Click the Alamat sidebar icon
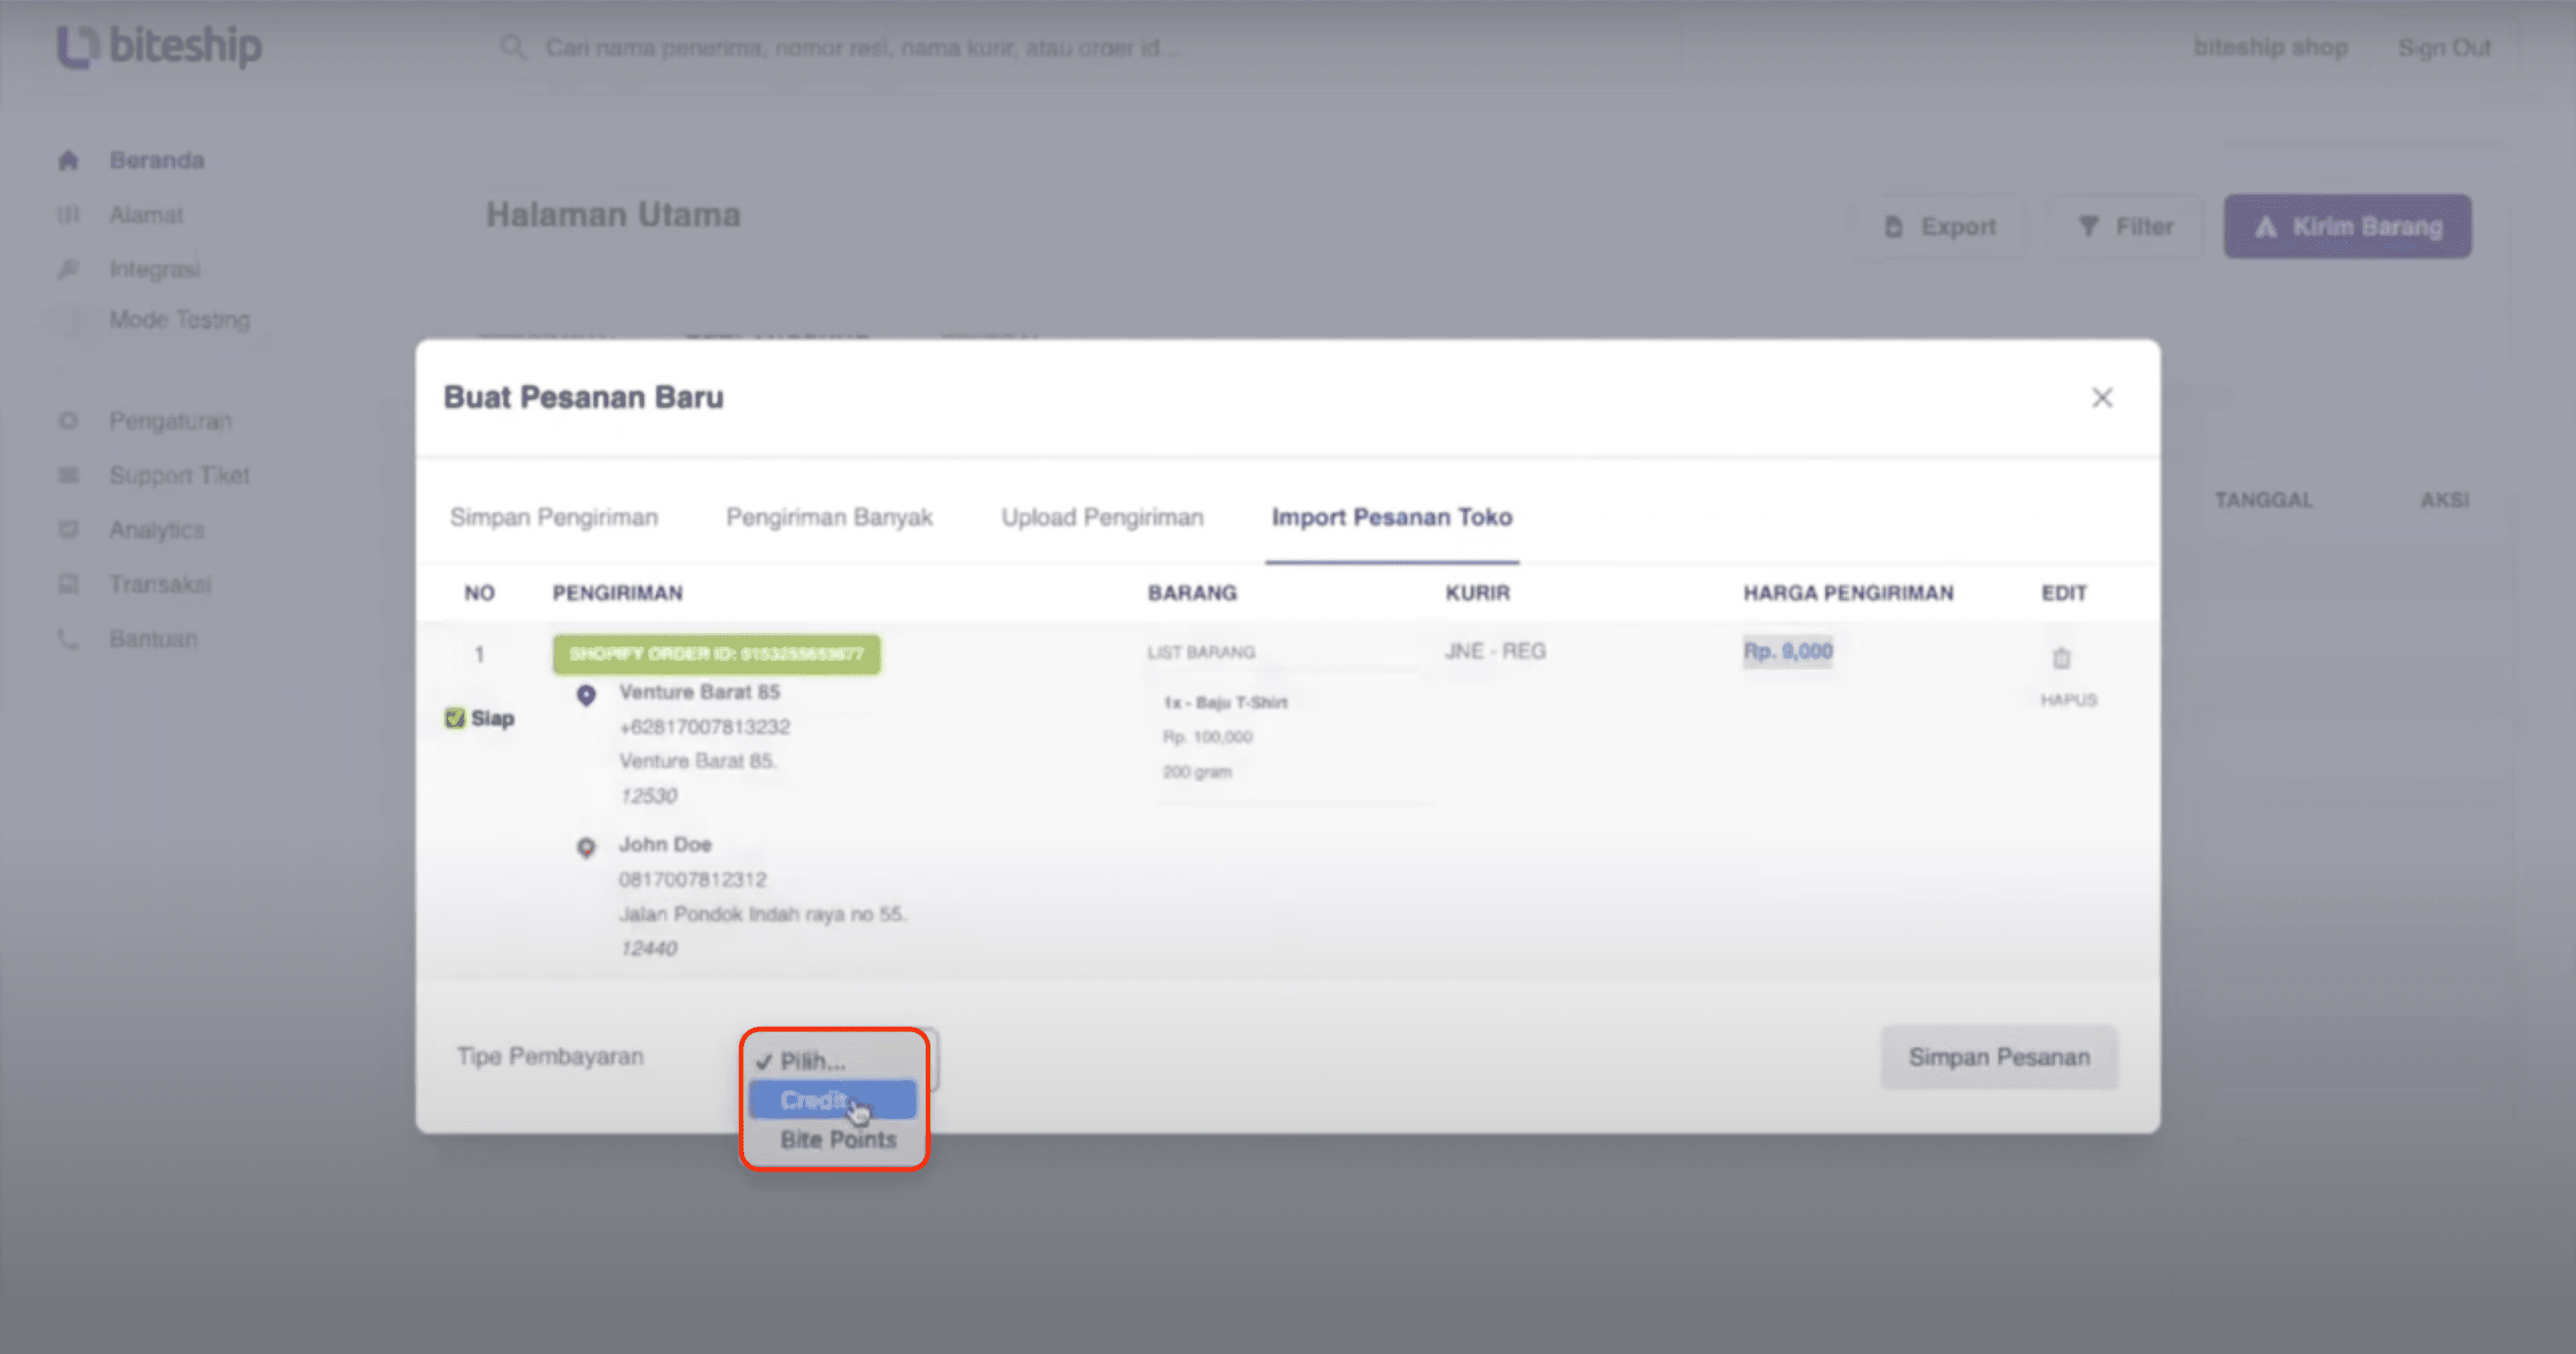 [x=68, y=215]
